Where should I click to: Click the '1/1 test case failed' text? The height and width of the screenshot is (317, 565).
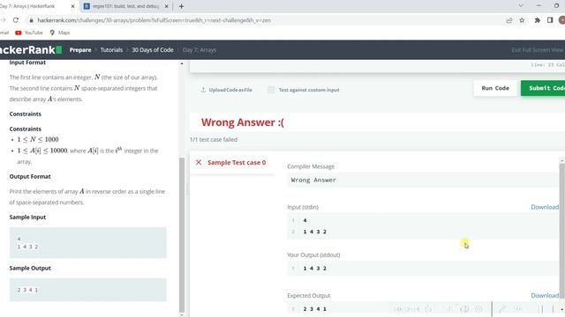tap(214, 139)
